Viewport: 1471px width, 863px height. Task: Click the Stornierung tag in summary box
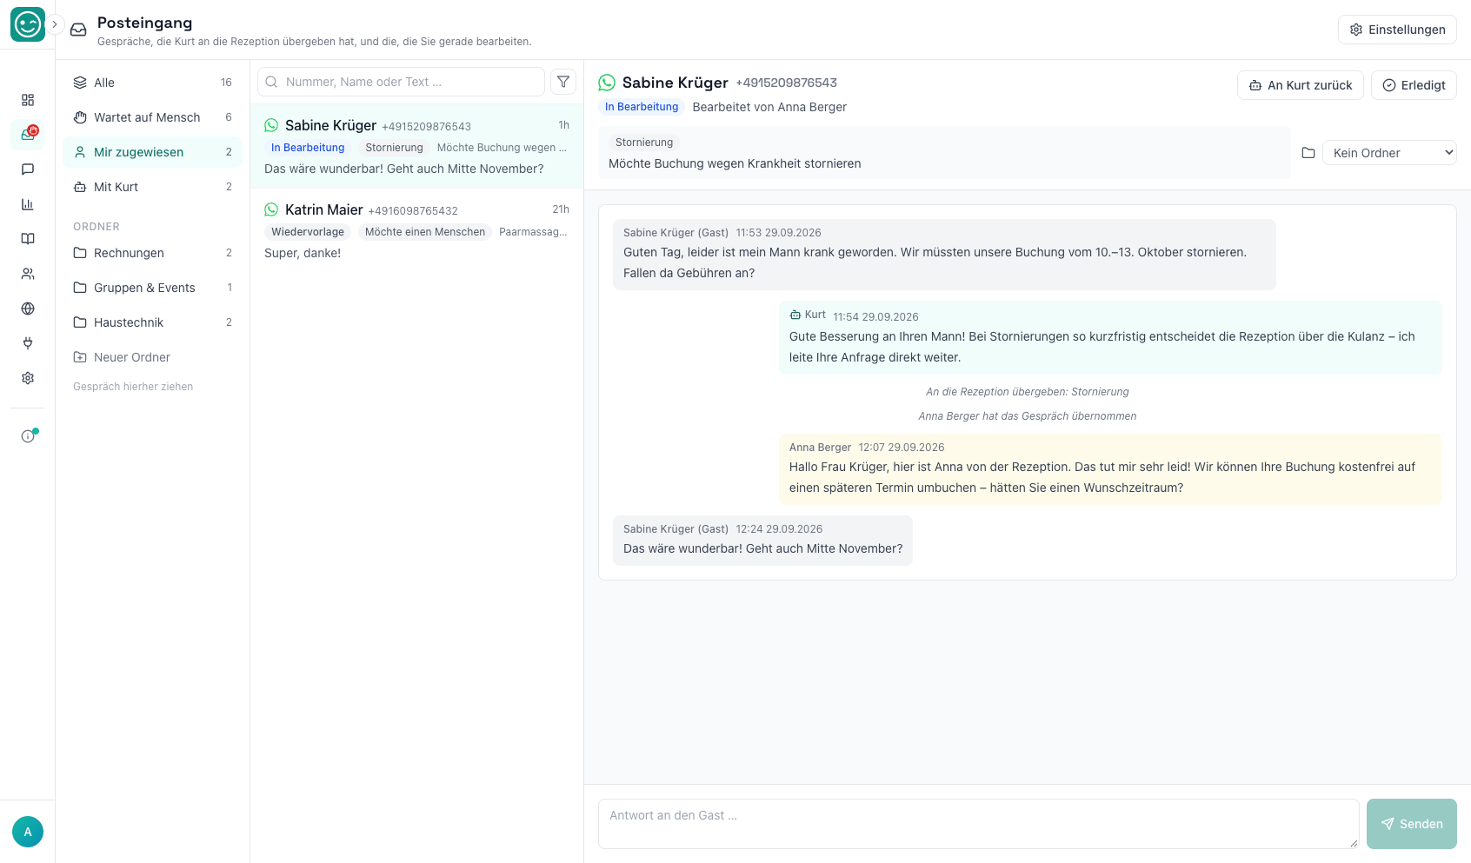(x=644, y=143)
